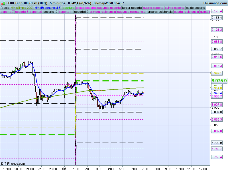
Task: Select the primera resistencia label
Action: [x=102, y=12]
